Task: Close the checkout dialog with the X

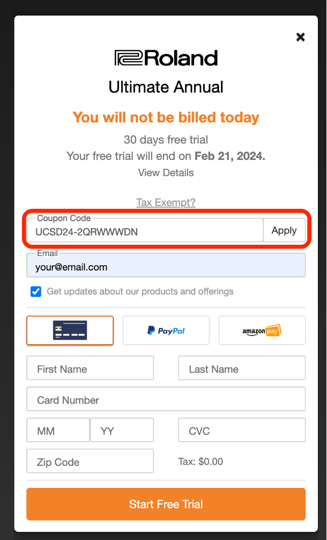Action: coord(300,37)
